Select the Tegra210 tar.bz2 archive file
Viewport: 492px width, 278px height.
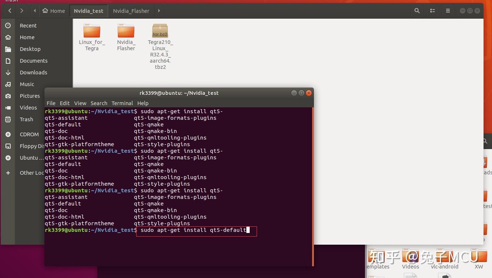coord(160,47)
